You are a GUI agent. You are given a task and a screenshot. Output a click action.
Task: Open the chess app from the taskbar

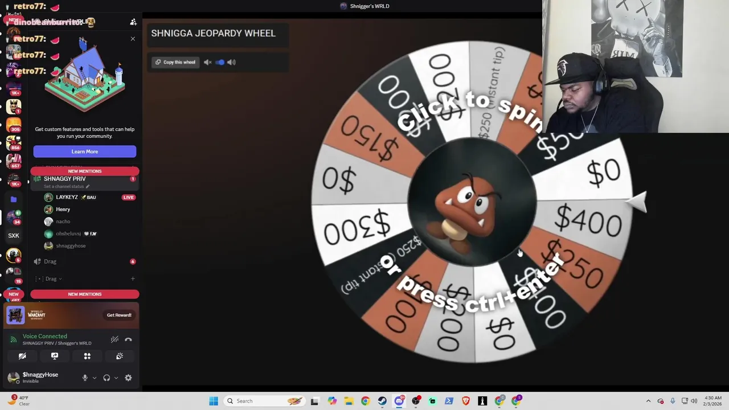(482, 401)
